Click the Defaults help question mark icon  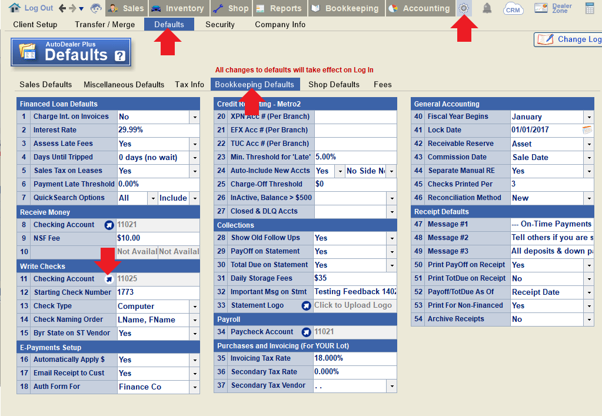tap(120, 56)
